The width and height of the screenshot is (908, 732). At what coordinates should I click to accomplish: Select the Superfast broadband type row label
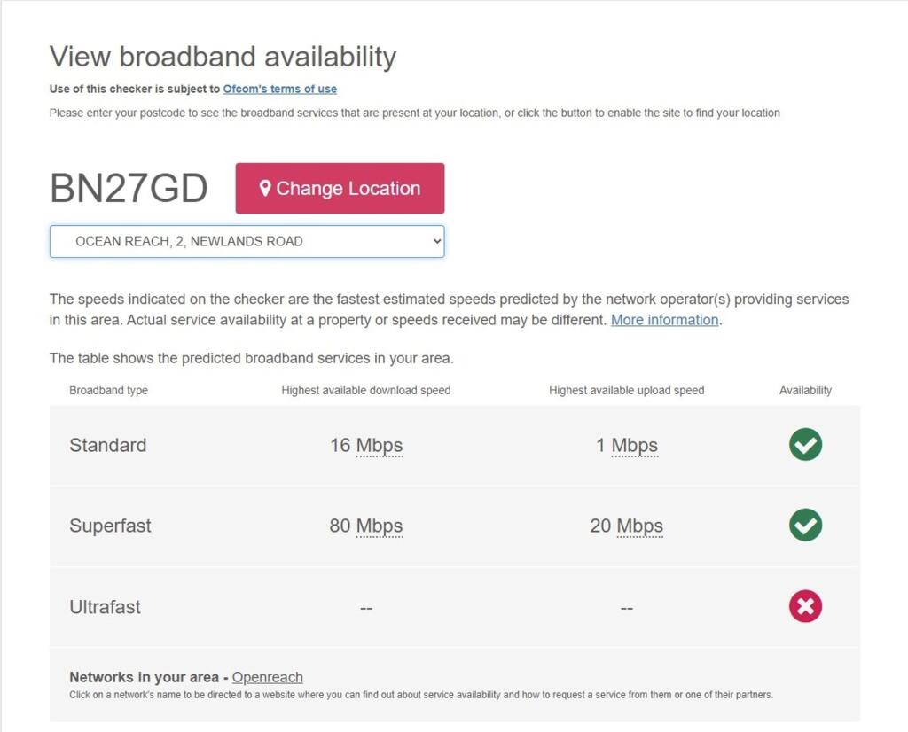coord(110,526)
